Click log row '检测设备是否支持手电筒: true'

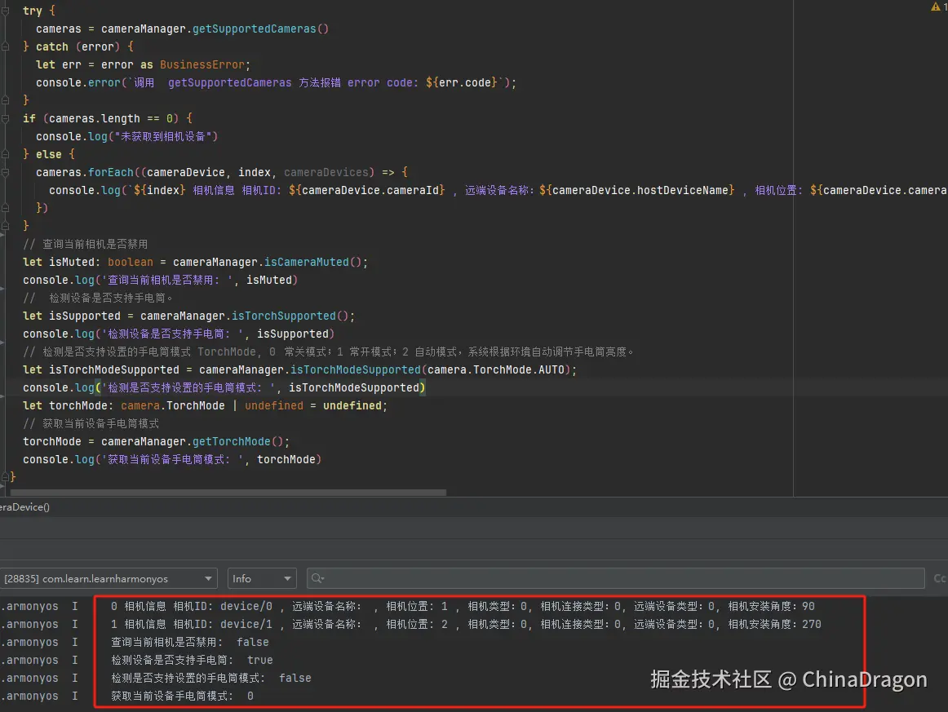[x=192, y=660]
